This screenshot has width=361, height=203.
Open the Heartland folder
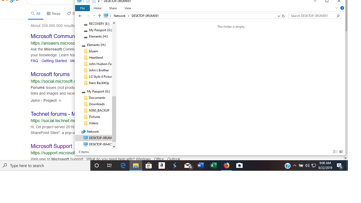coord(93,58)
